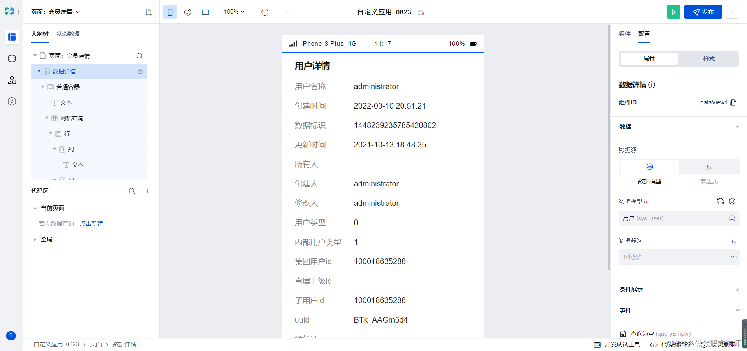Click the 用户 (sys_user) data model field
The image size is (747, 351).
tap(679, 218)
